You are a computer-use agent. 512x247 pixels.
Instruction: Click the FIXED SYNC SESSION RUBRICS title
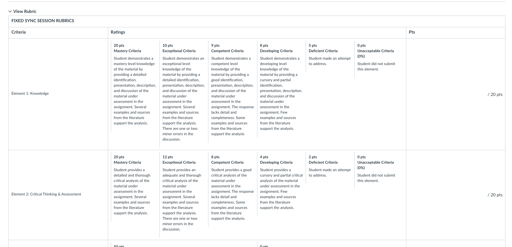coord(43,21)
